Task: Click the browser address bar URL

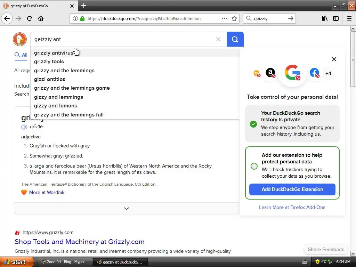Action: coord(144,19)
